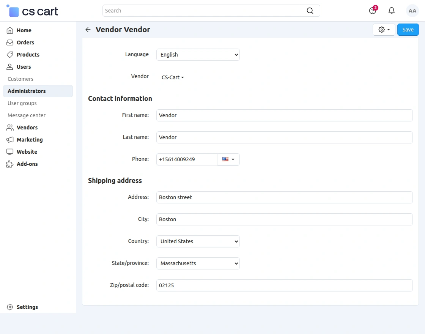
Task: Save the vendor profile
Action: 408,29
